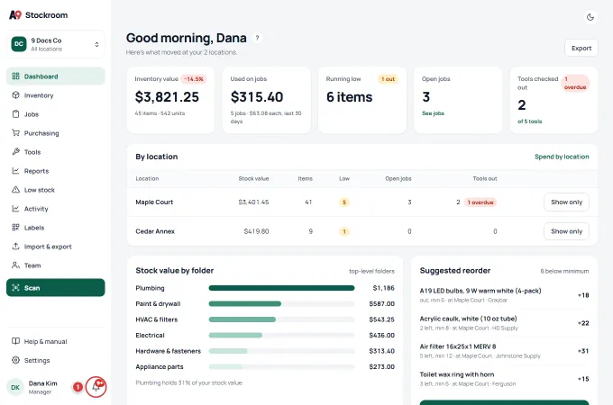Open Purchasing from the sidebar
Screen dimensions: 613x405
56,133
